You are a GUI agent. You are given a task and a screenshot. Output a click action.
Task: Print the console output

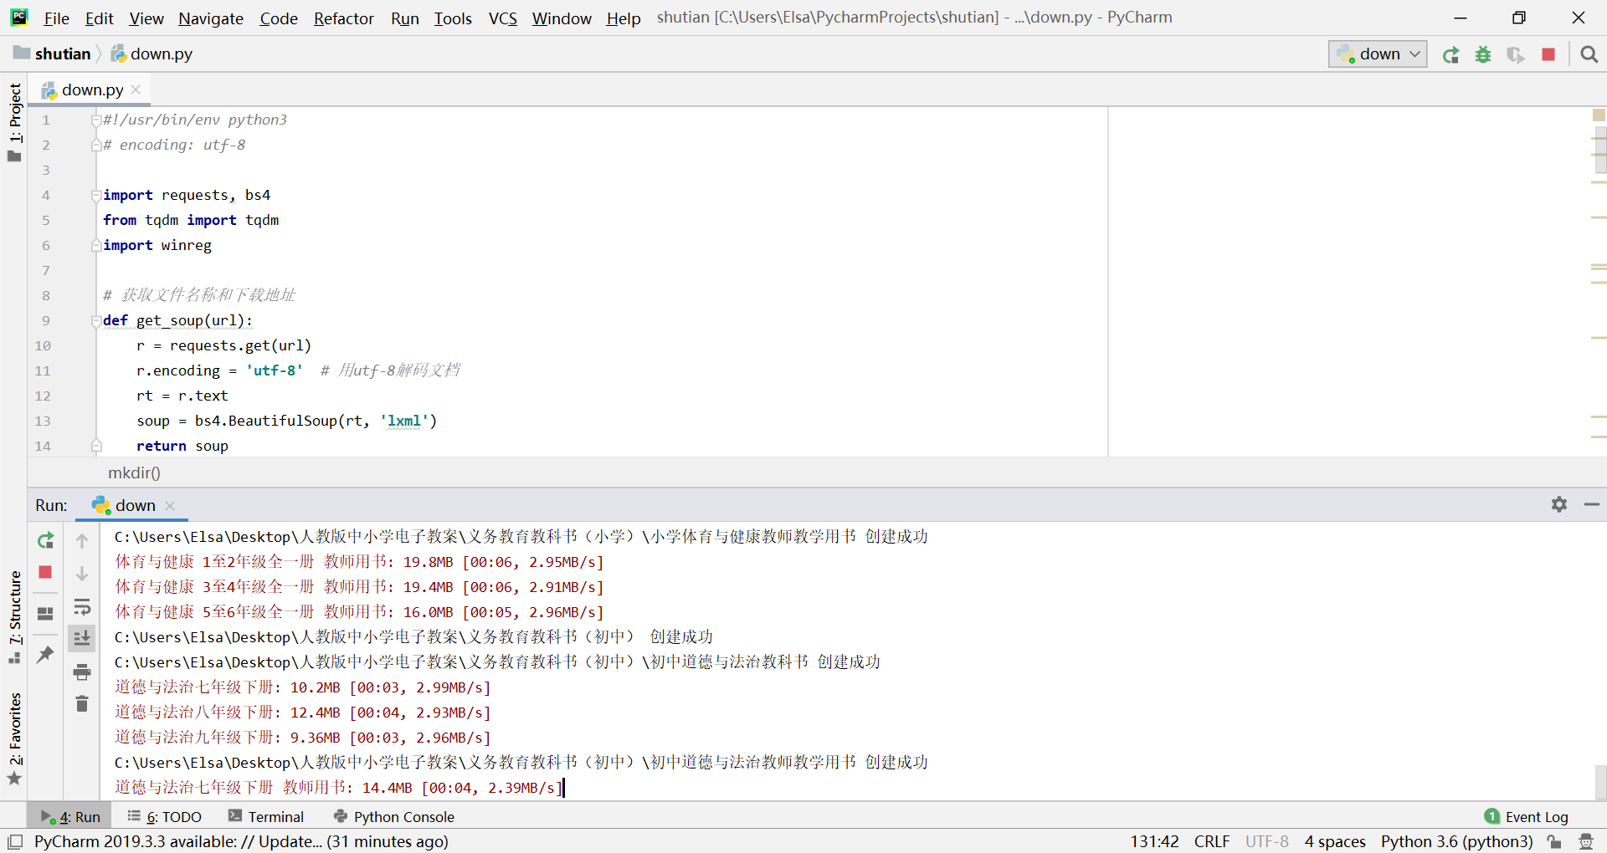(82, 672)
